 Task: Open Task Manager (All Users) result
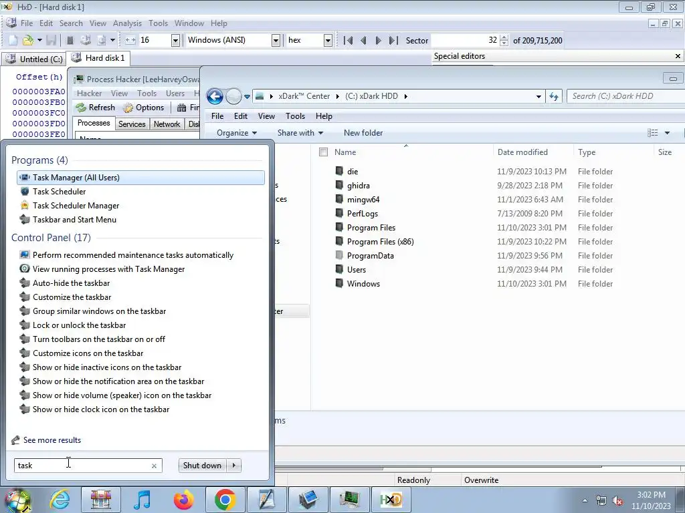(140, 178)
